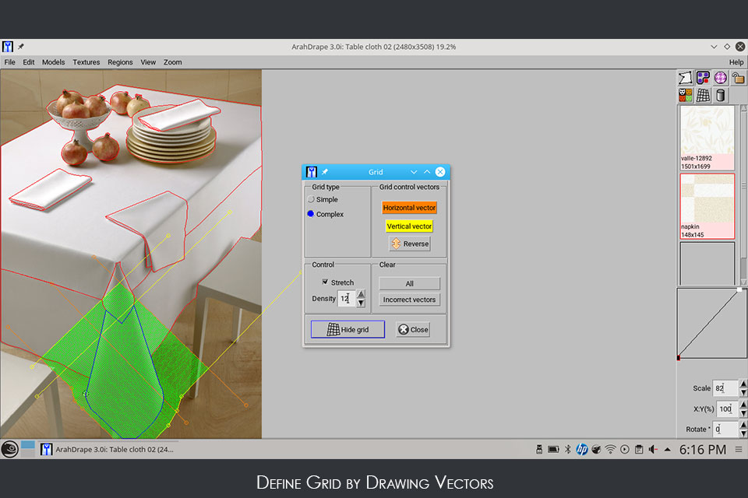Click the texture list scrollbar handle

[743, 186]
